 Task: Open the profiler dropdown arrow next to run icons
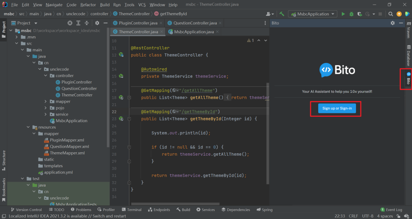click(373, 14)
